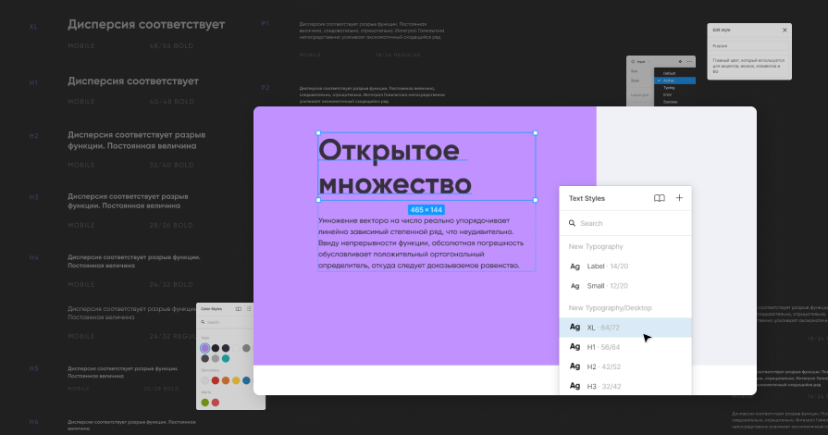The image size is (828, 435).
Task: Apply the H2 42/52 text style
Action: 625,367
